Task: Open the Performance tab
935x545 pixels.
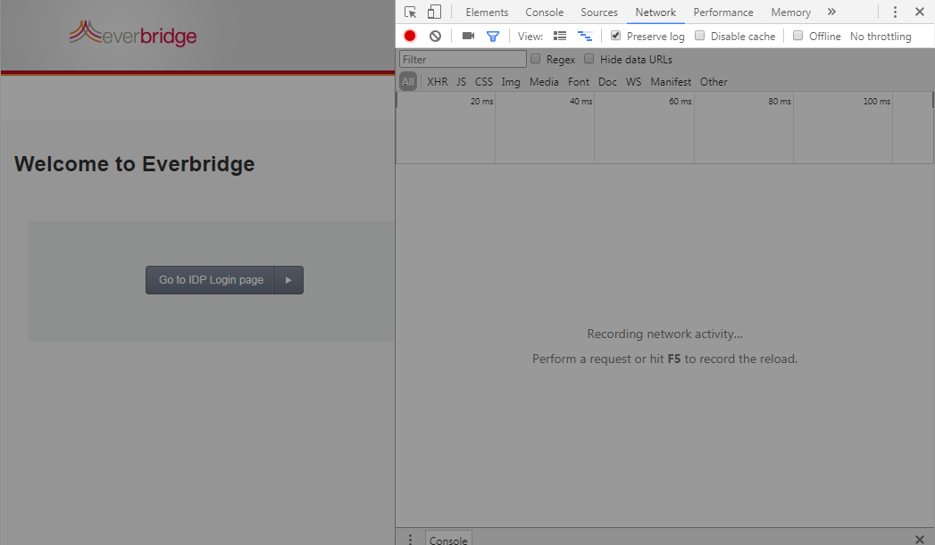Action: pos(723,12)
